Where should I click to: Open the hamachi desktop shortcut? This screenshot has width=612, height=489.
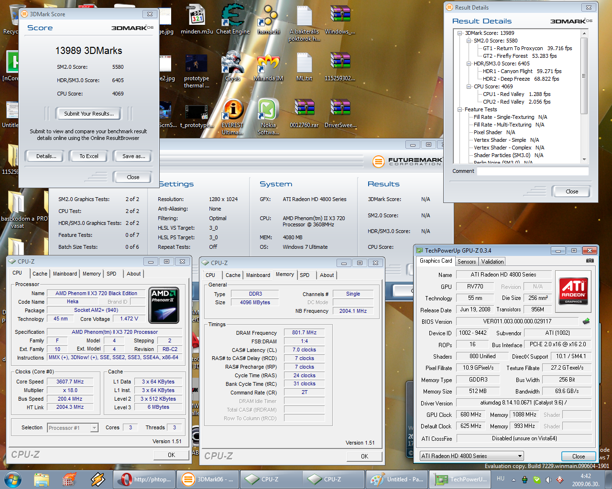(268, 19)
